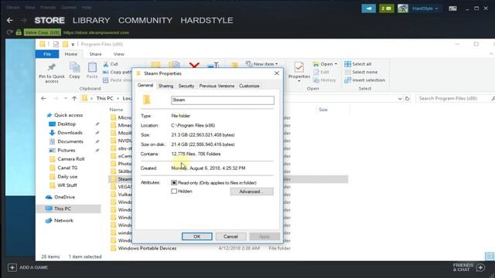Click the red Delete X ribbon icon
This screenshot has width=495, height=278.
pyautogui.click(x=194, y=66)
